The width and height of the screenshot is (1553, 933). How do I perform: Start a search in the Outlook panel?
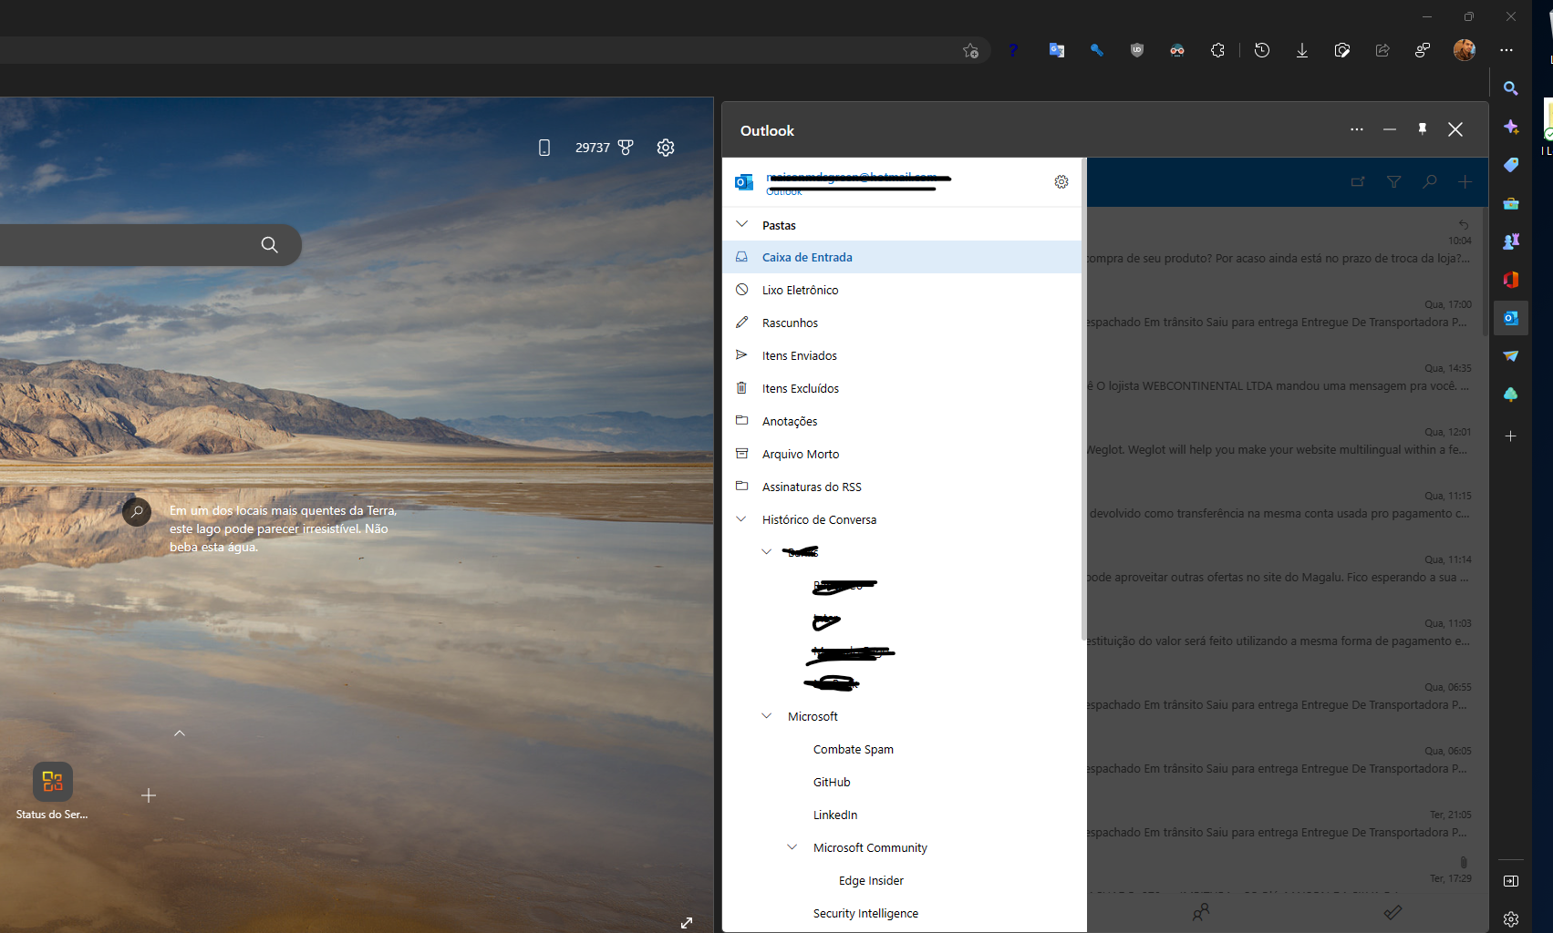point(1429,181)
